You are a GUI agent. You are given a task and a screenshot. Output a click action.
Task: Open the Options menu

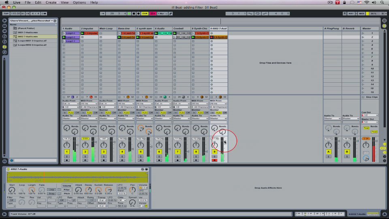tap(79, 2)
